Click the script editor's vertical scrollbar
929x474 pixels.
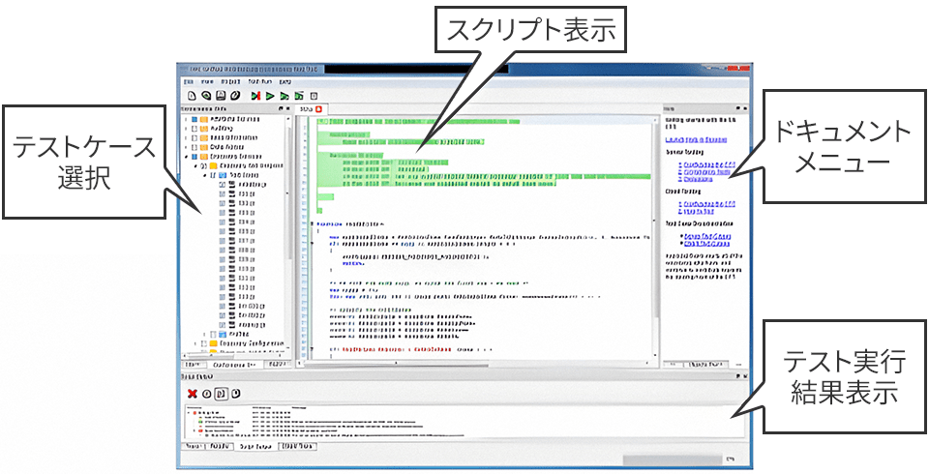655,237
